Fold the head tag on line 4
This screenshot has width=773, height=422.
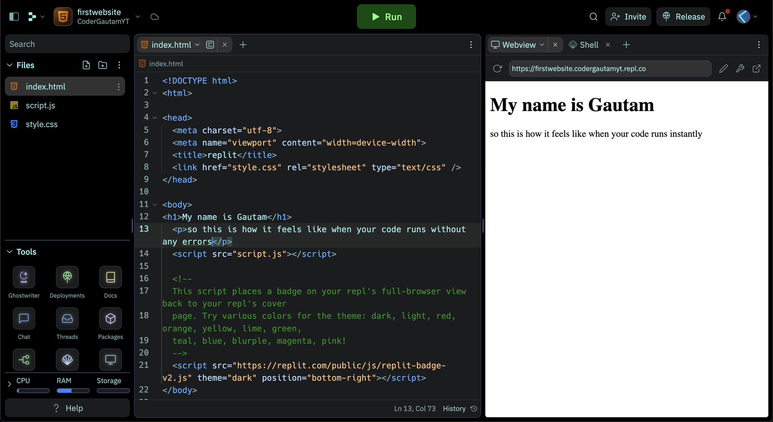155,118
